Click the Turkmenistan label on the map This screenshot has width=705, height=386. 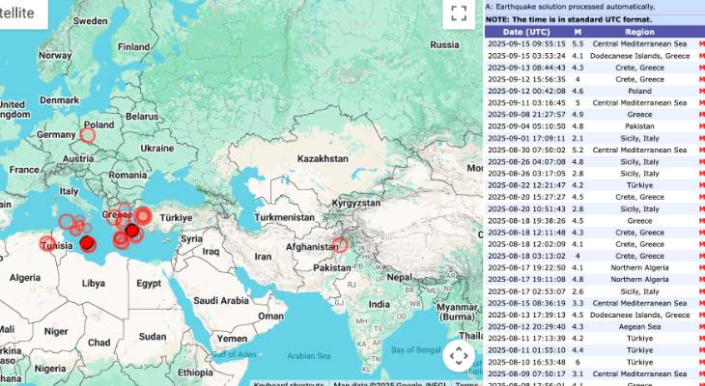[x=285, y=217]
